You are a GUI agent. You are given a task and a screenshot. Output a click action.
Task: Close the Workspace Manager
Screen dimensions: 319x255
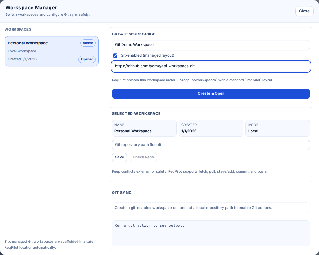[304, 11]
